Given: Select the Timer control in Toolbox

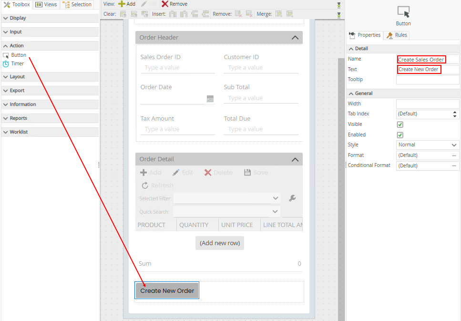Looking at the screenshot, I should pos(17,63).
